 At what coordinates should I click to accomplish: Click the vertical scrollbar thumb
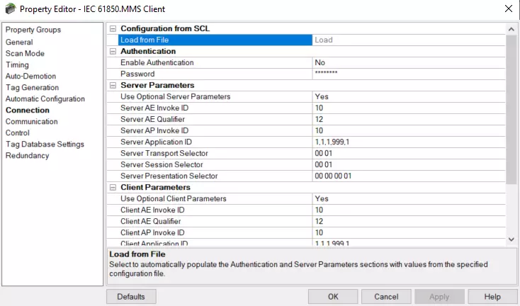[x=511, y=109]
